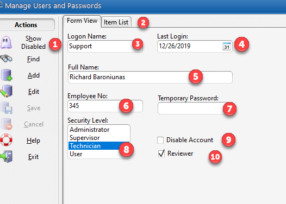Click the Full Name input field

tap(150, 77)
